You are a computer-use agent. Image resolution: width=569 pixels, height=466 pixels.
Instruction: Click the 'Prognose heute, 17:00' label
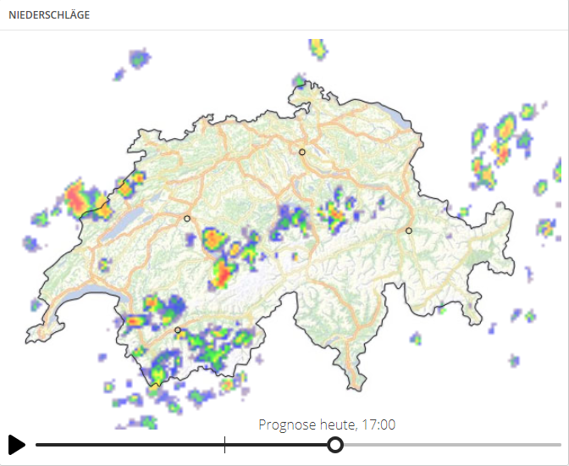(327, 424)
